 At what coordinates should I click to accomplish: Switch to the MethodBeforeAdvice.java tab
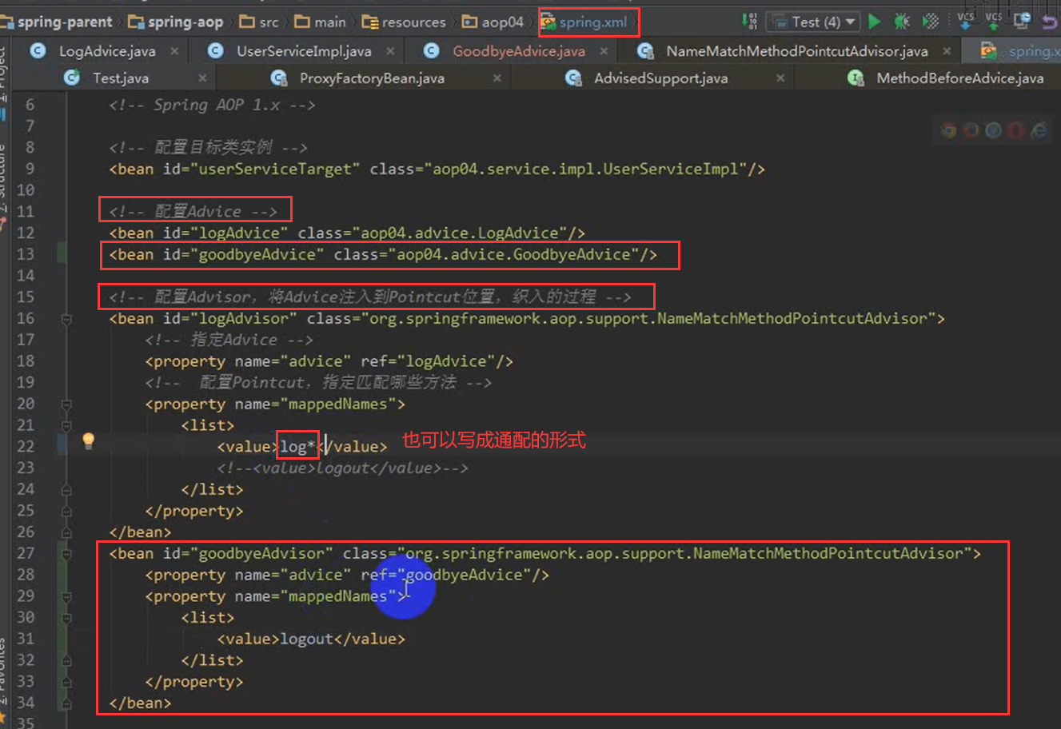pyautogui.click(x=959, y=78)
